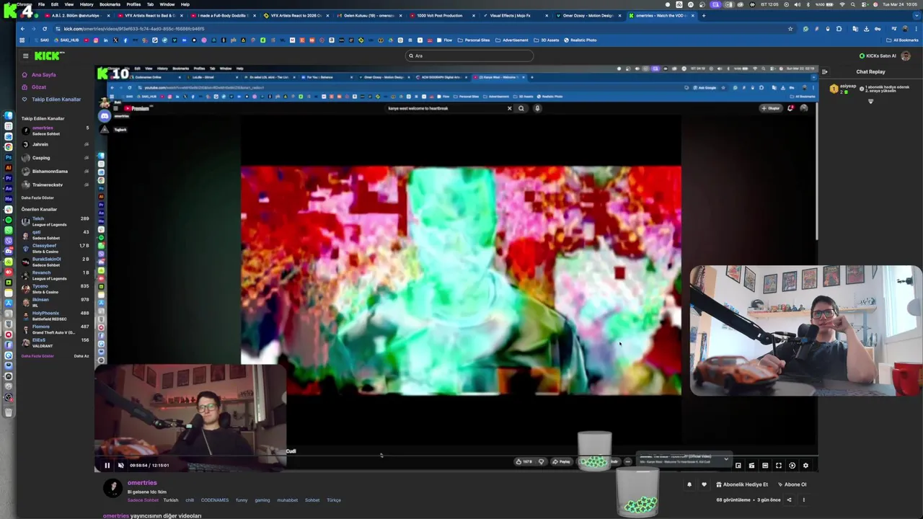The width and height of the screenshot is (923, 519).
Task: Toggle follow heart for omertries
Action: point(704,484)
